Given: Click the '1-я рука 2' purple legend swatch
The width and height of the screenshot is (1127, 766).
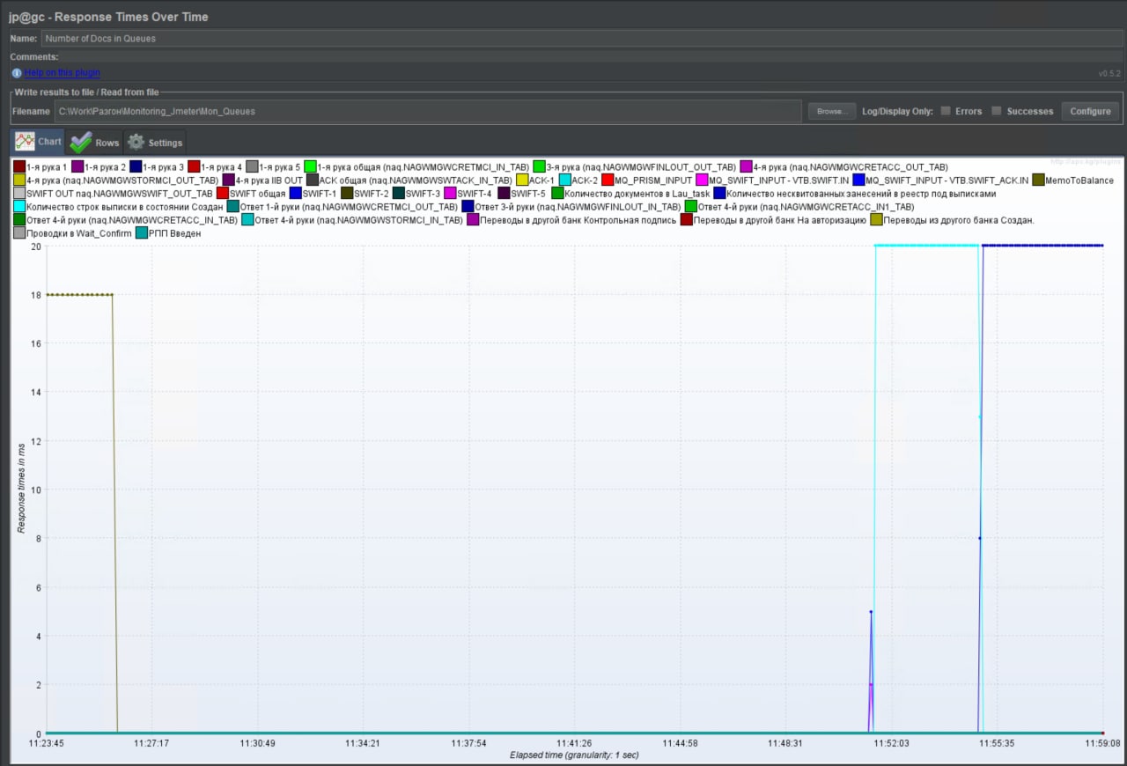Looking at the screenshot, I should (x=77, y=167).
